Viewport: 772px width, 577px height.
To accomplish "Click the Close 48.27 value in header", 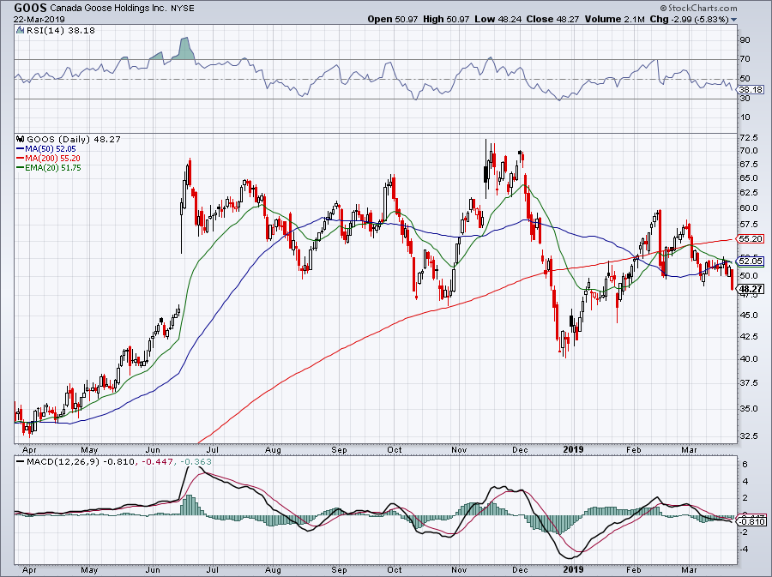I will (x=552, y=19).
